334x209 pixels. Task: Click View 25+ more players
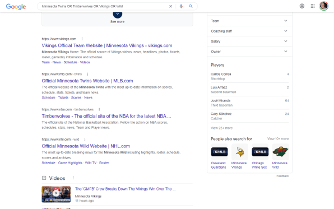point(221,128)
